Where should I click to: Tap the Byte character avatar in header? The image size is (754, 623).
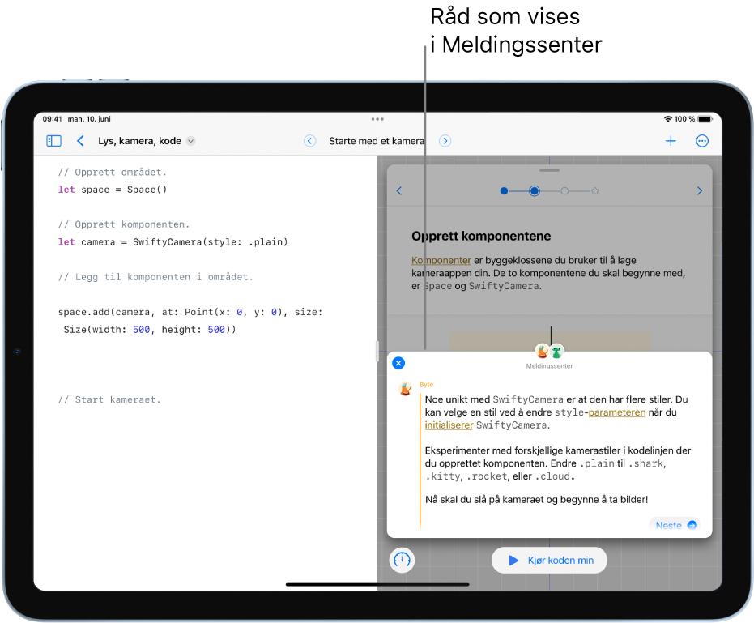coord(543,352)
